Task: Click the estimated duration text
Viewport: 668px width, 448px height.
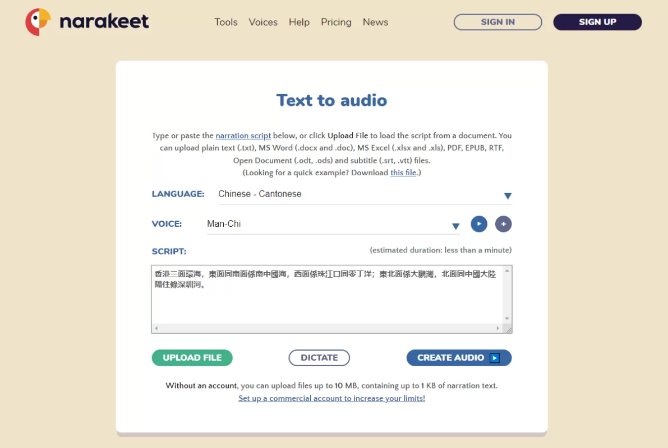Action: [440, 250]
